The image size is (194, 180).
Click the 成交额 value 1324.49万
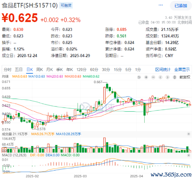click(x=170, y=36)
